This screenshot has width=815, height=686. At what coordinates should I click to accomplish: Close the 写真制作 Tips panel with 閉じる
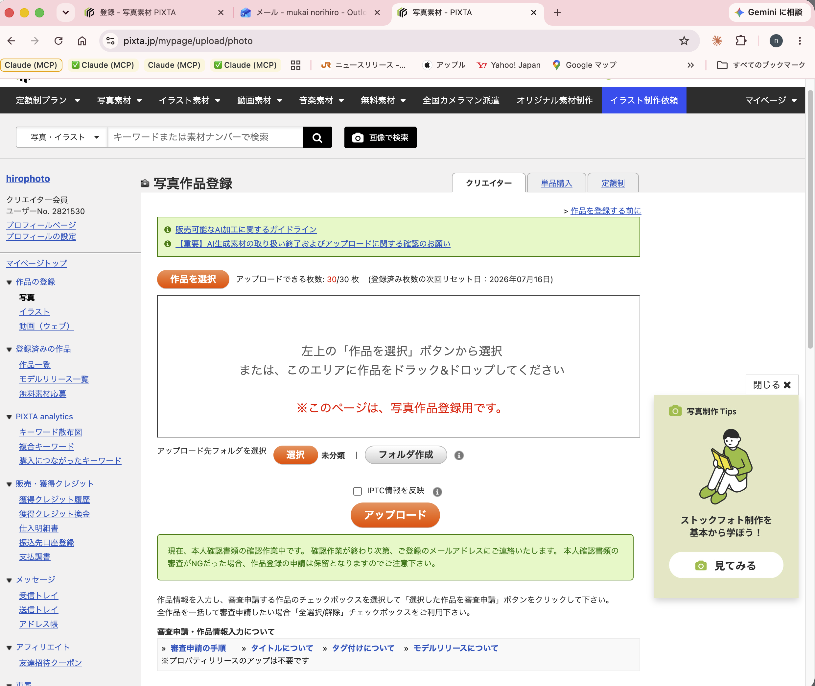[772, 385]
